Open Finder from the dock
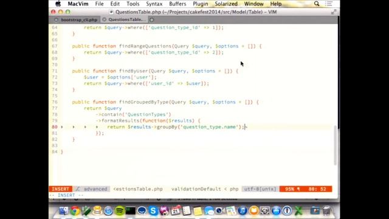Screen dimensions: 389x219 [x=63, y=210]
